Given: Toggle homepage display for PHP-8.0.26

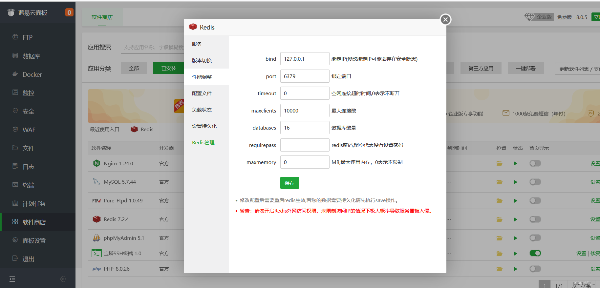Looking at the screenshot, I should coord(535,269).
